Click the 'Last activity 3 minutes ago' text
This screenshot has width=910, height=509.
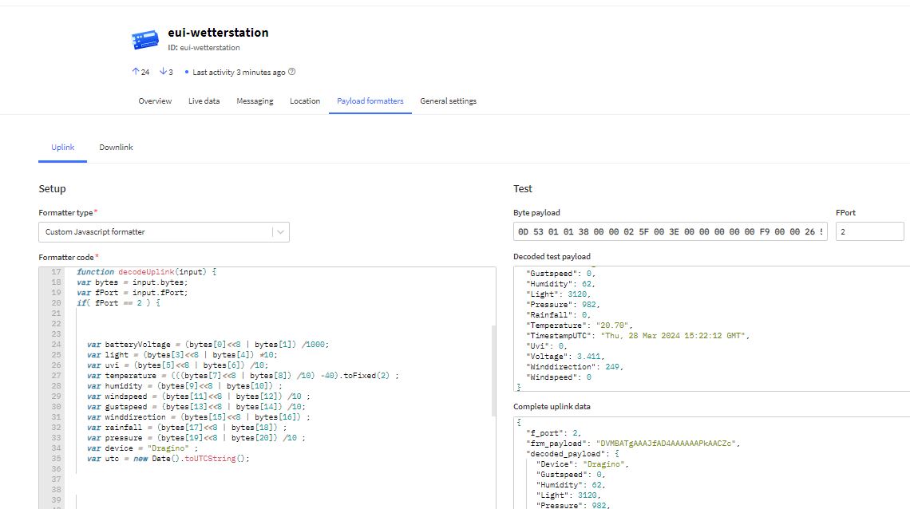pyautogui.click(x=239, y=73)
